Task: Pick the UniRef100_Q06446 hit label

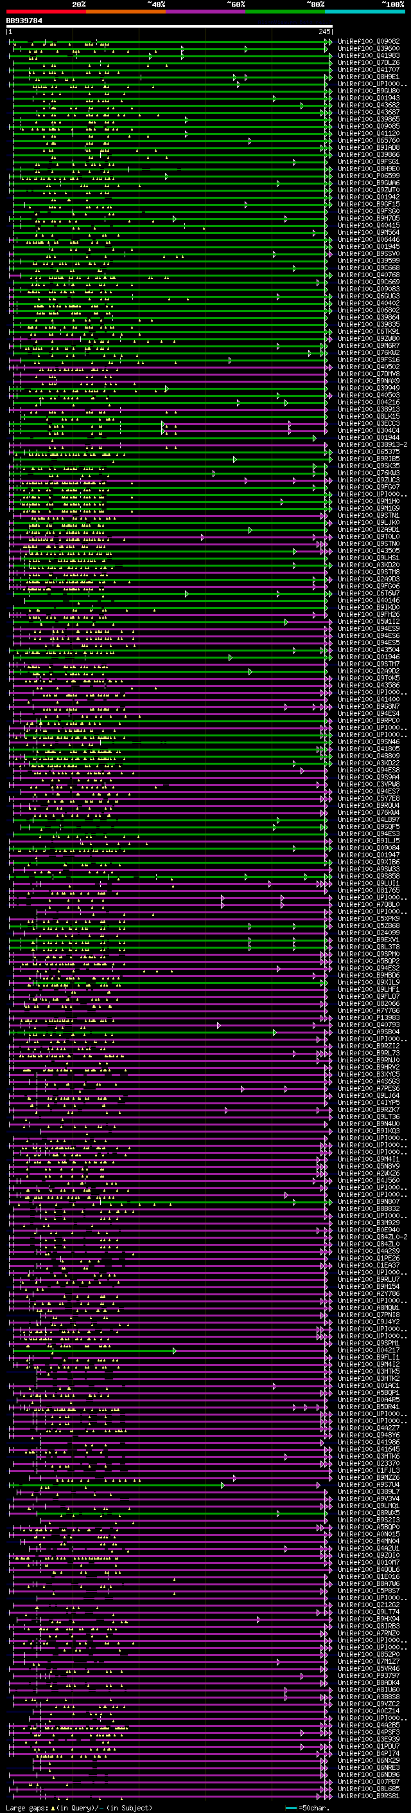Action: [369, 239]
